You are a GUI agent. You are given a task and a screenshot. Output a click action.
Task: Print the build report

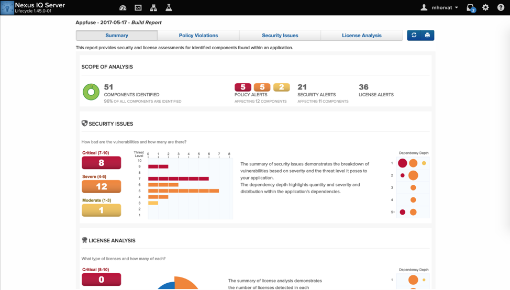tap(427, 35)
